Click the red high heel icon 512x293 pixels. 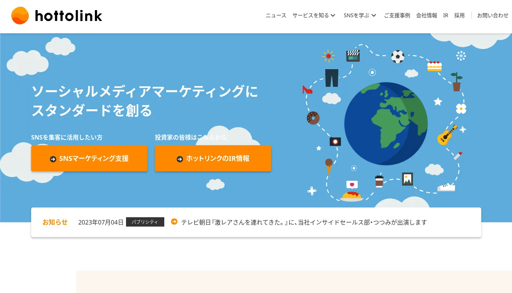(307, 90)
